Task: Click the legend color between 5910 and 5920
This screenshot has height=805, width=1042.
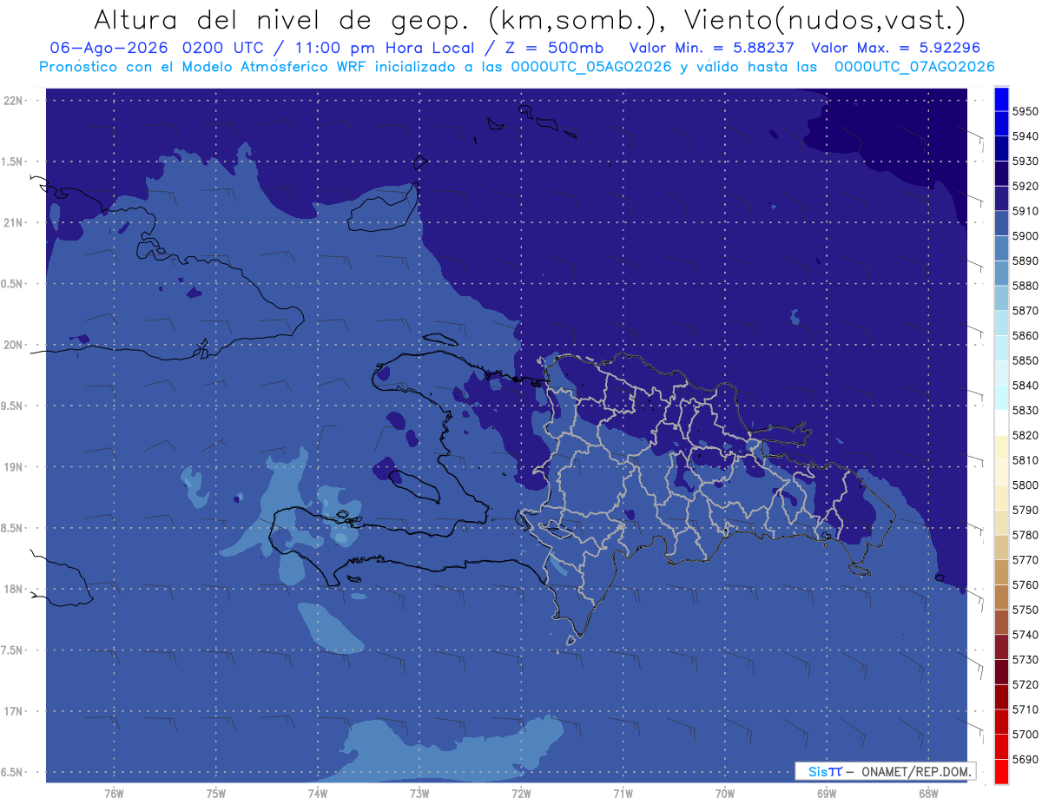Action: (1001, 199)
